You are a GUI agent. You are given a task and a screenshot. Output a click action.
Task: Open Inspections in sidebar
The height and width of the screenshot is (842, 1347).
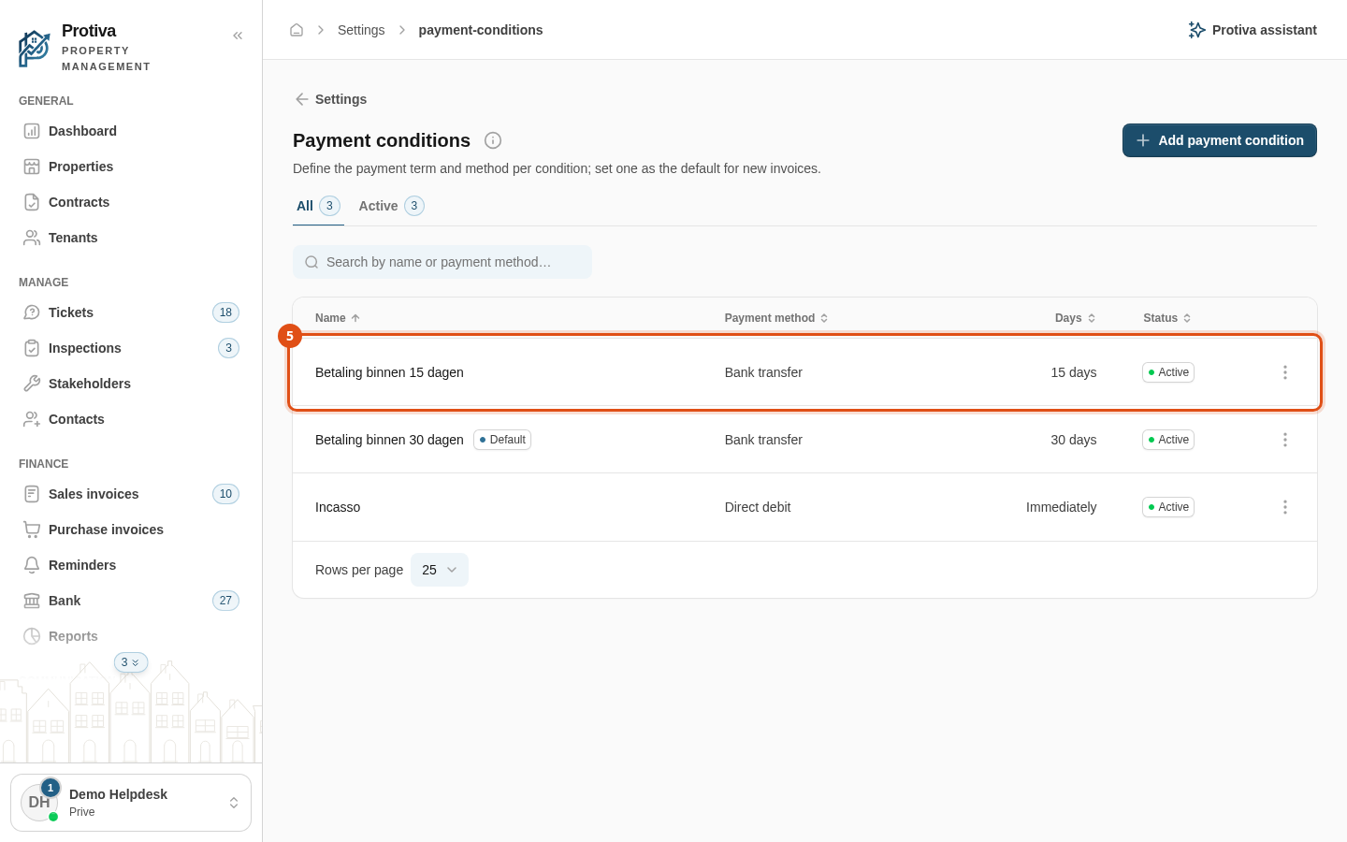pyautogui.click(x=131, y=348)
